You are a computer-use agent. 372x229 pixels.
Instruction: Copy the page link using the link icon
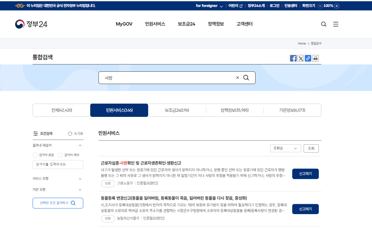[308, 58]
